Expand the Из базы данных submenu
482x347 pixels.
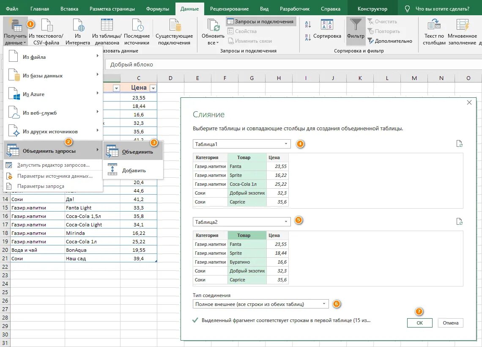53,75
